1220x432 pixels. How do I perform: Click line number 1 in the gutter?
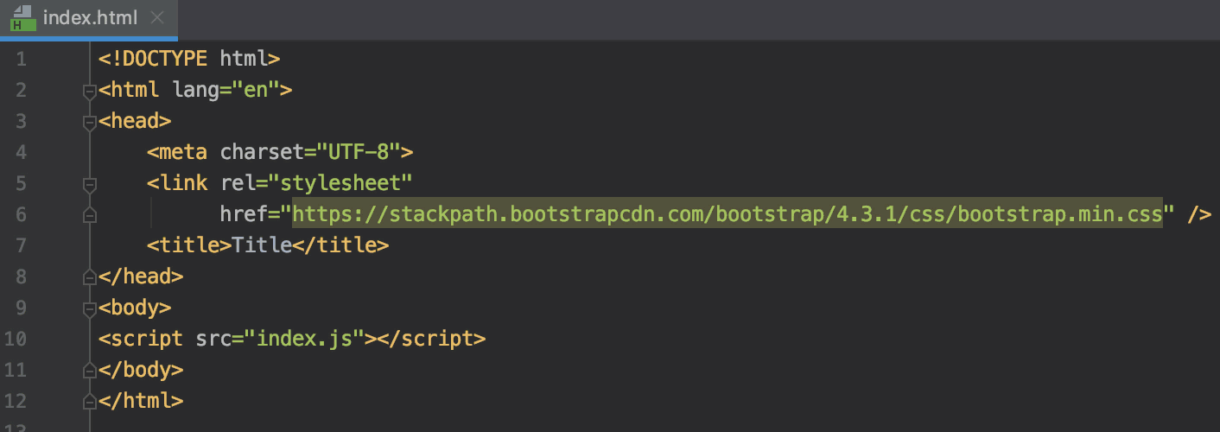pyautogui.click(x=21, y=60)
